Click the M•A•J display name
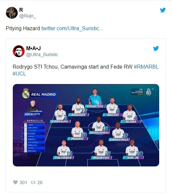Viewport: 172px width, 194px height. tap(33, 48)
